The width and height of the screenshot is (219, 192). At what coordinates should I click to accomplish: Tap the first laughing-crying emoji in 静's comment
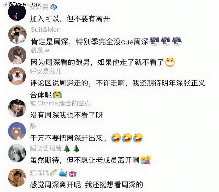pyautogui.click(x=116, y=138)
